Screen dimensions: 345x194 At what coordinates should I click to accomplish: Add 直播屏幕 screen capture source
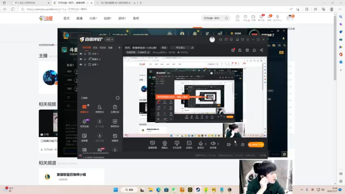coord(153,145)
